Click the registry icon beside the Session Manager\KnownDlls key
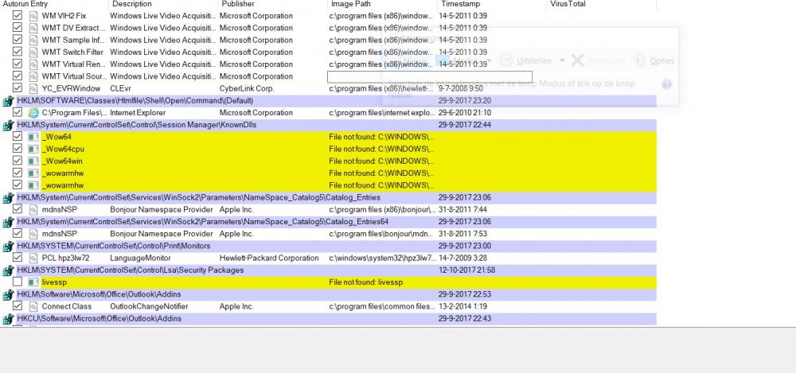 (8, 126)
